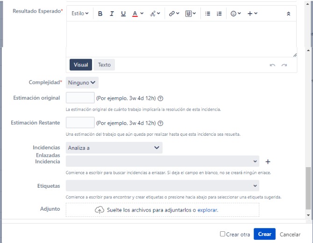Click the dialog scrollbar down arrow
This screenshot has height=243, width=313.
coord(308,215)
